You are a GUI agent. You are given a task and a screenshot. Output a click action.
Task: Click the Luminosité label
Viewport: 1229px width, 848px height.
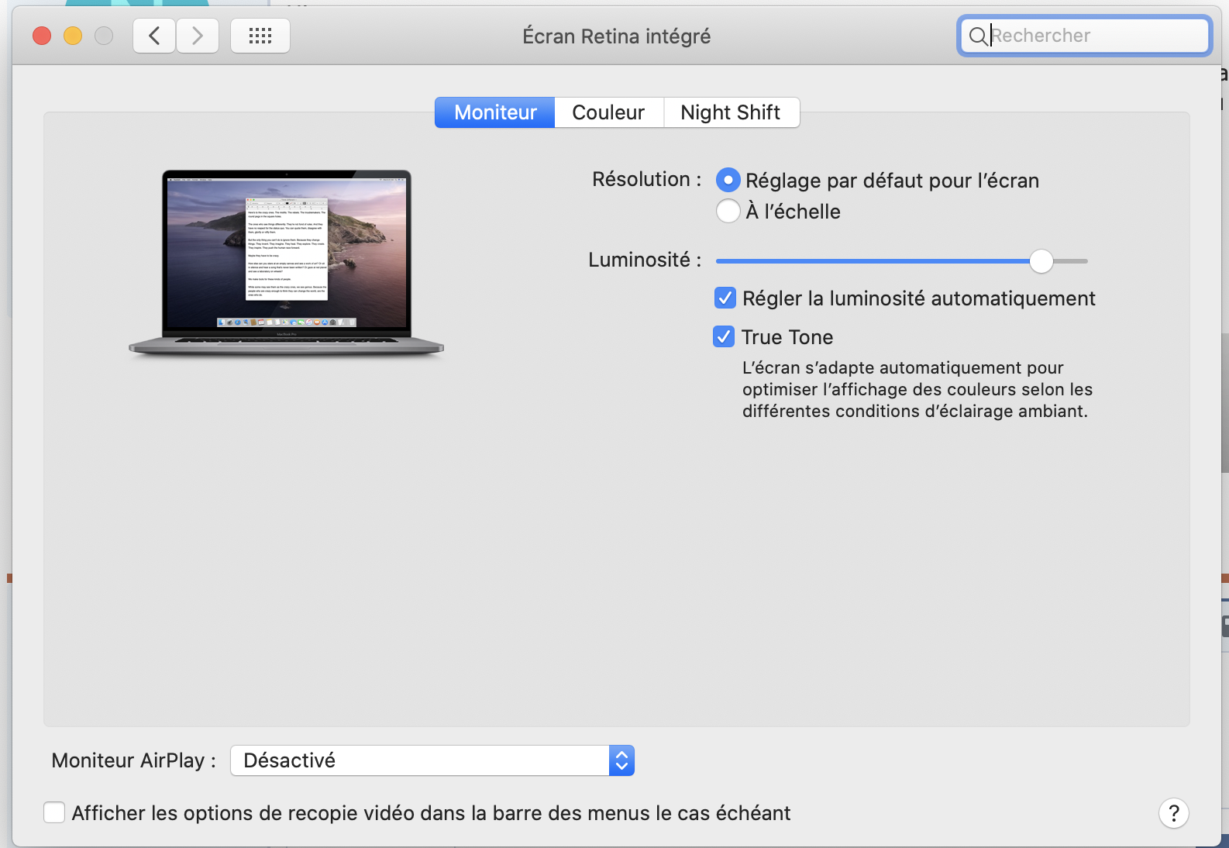click(645, 260)
